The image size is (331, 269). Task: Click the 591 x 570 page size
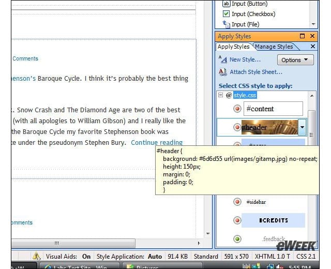(236, 257)
